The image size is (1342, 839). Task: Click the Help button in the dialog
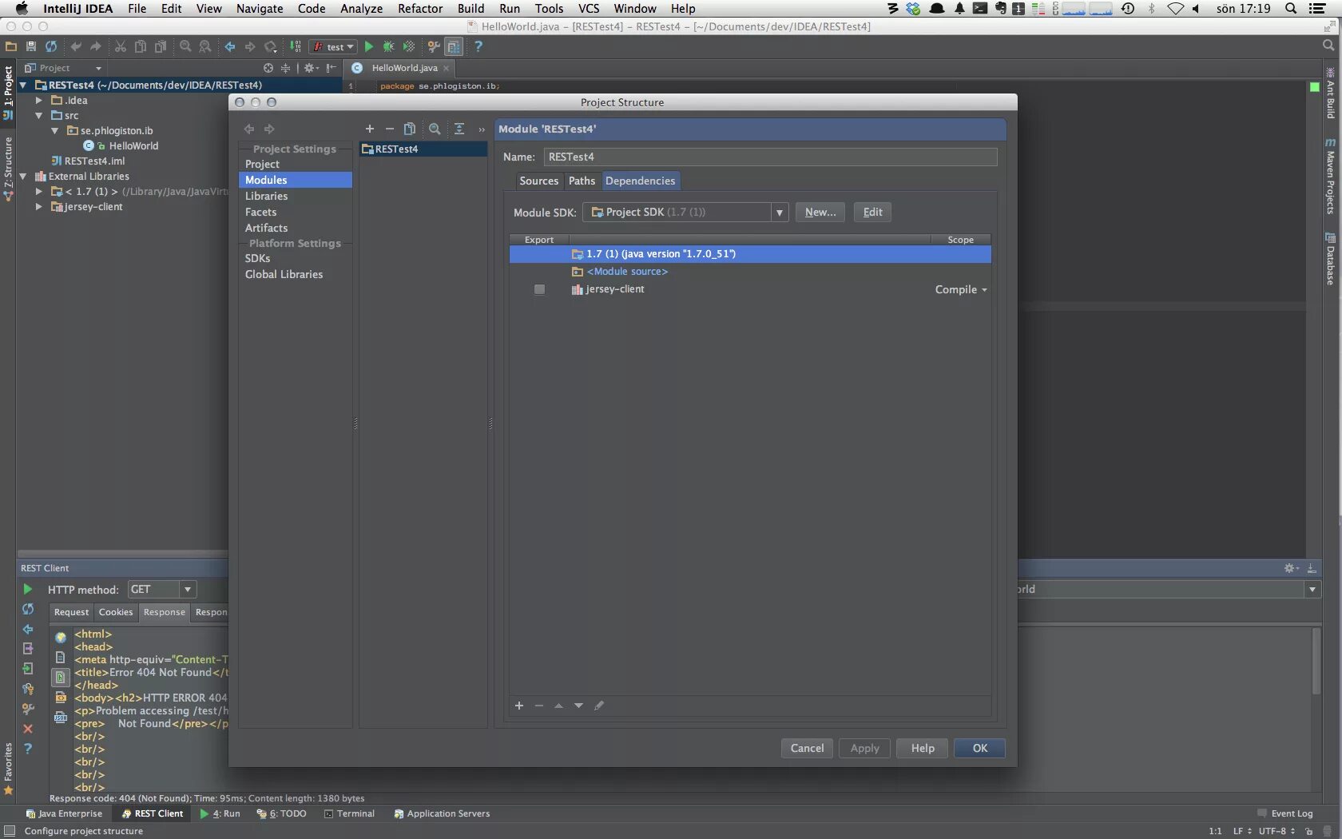pos(923,749)
